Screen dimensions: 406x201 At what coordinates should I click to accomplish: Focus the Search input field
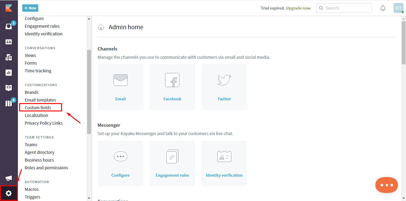[x=344, y=8]
